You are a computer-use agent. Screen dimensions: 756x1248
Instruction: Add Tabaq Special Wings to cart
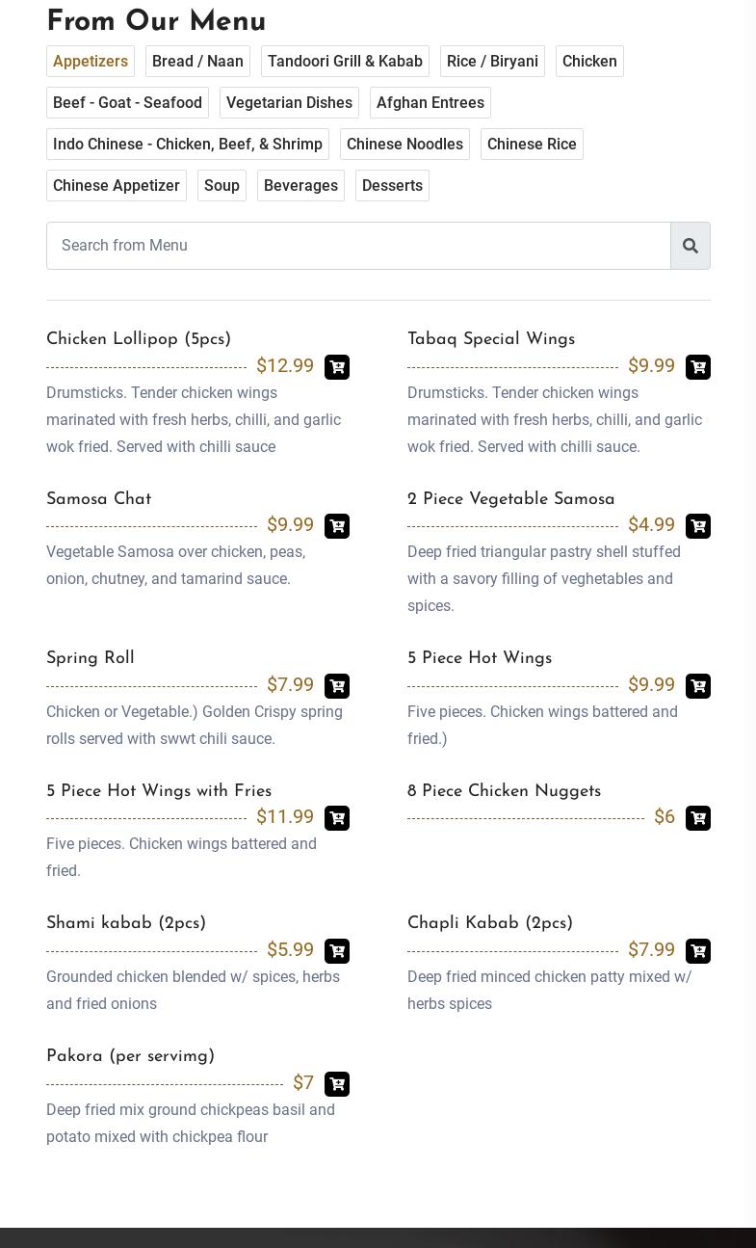[698, 367]
